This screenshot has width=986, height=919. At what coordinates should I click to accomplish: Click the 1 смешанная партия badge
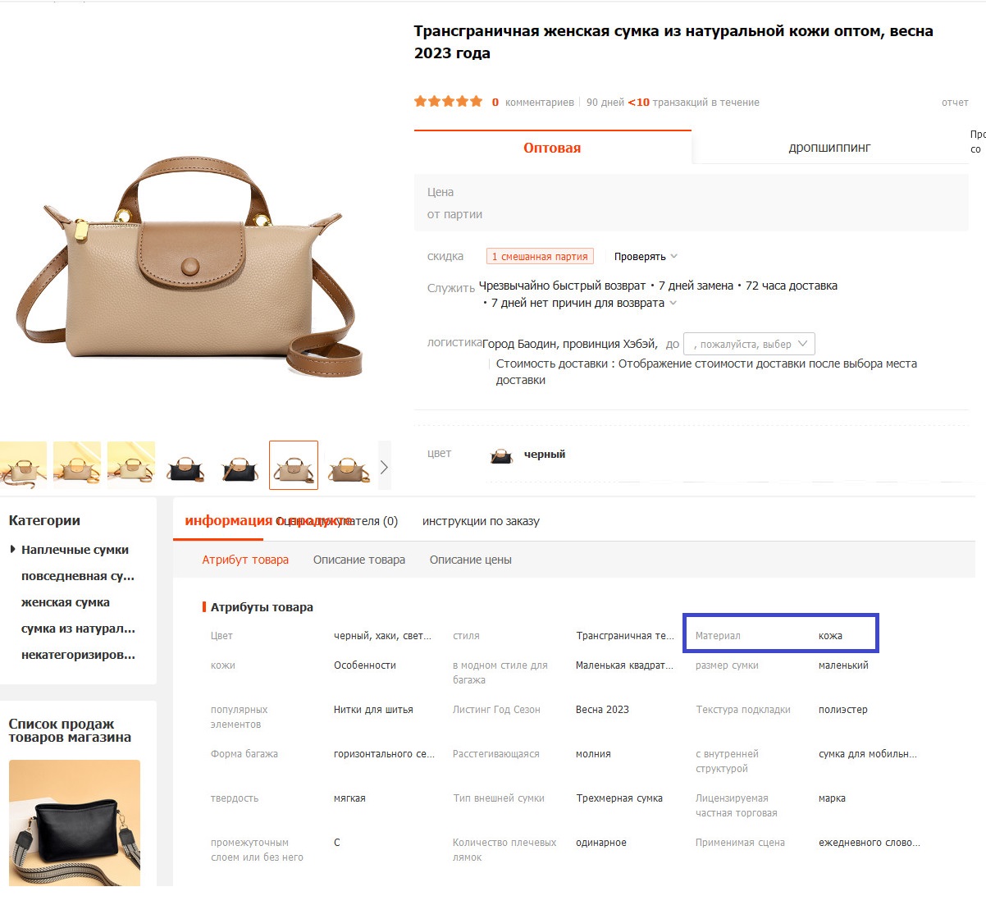(x=540, y=257)
